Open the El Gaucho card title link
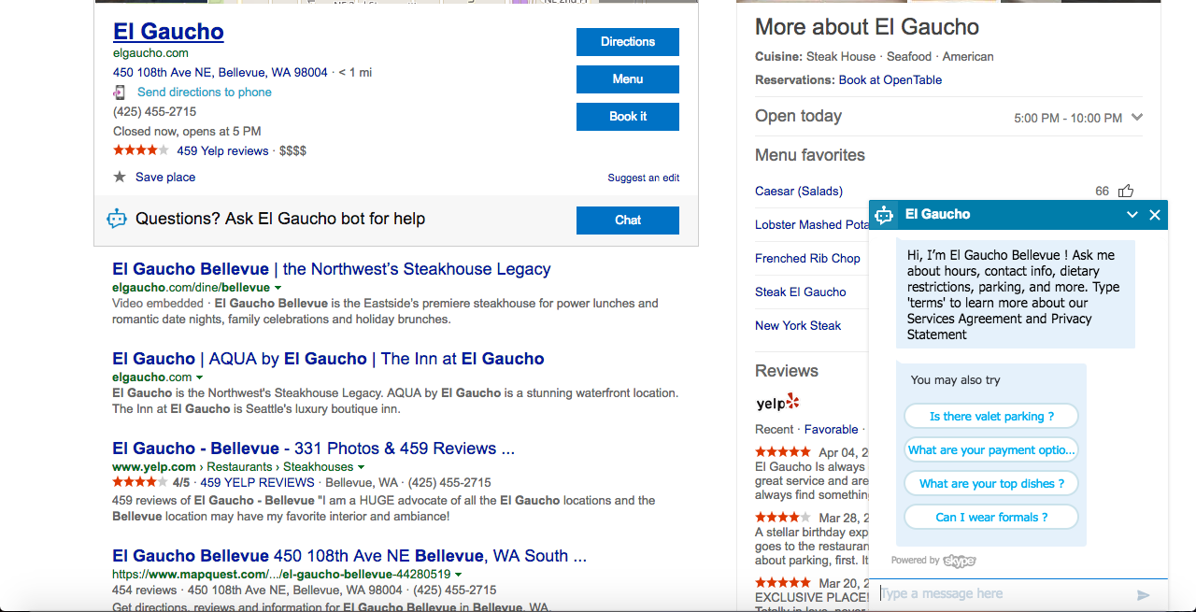 168,32
